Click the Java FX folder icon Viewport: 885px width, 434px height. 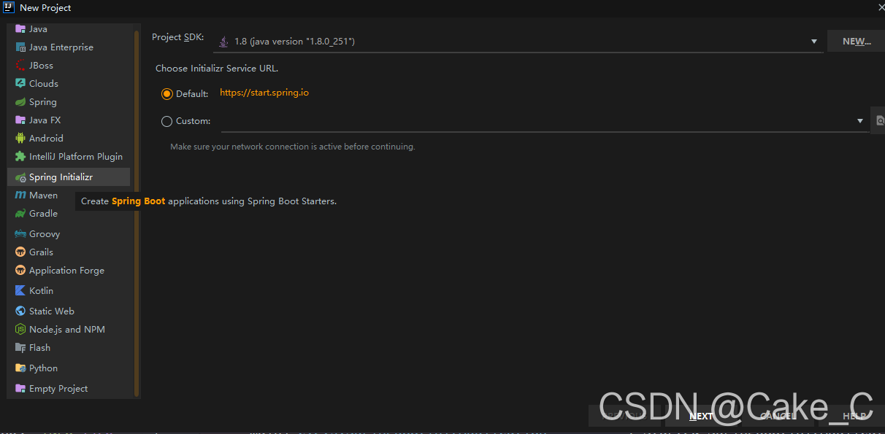coord(20,120)
